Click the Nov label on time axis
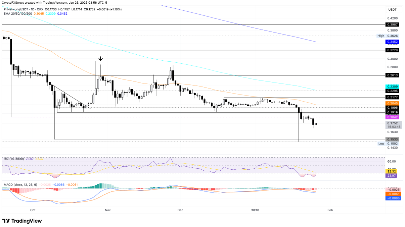 (x=107, y=210)
